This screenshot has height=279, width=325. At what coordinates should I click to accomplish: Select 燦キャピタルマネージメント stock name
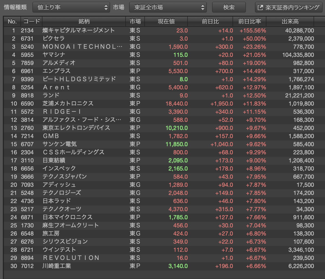[x=79, y=30]
